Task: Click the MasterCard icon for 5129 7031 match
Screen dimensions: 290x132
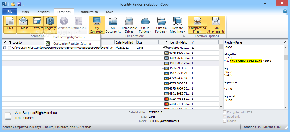Action: tap(166, 99)
